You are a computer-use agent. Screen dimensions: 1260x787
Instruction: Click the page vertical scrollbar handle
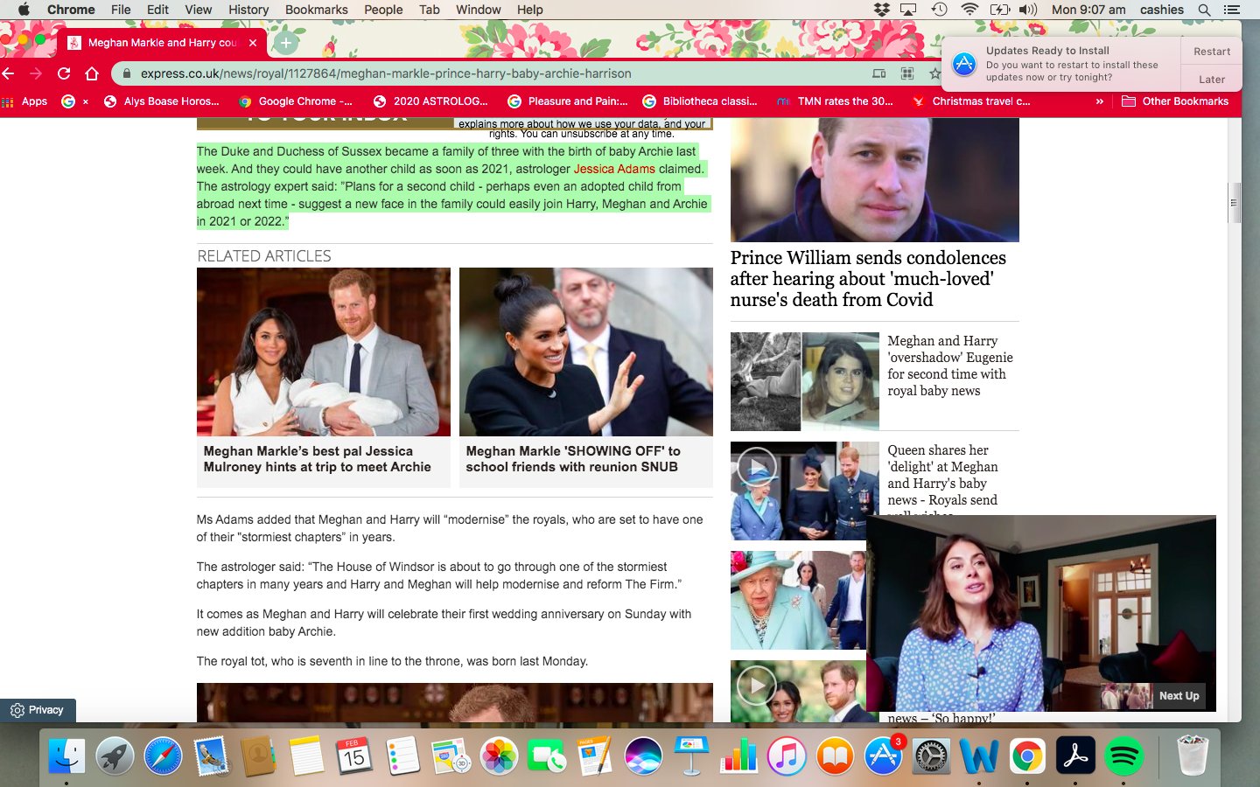point(1235,203)
